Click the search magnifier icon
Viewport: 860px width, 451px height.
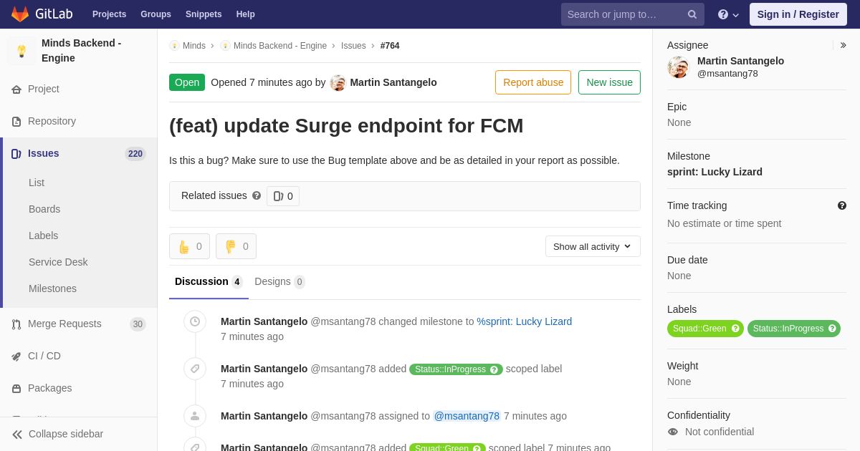click(692, 14)
